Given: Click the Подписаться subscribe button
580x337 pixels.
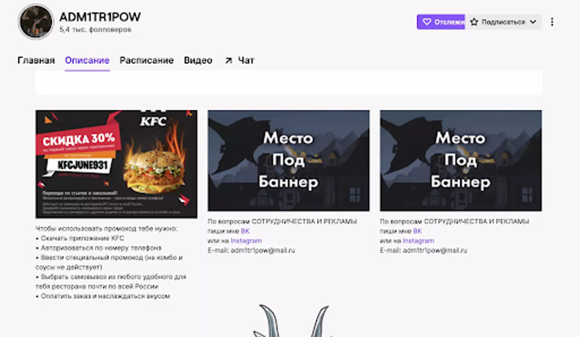Looking at the screenshot, I should 504,22.
